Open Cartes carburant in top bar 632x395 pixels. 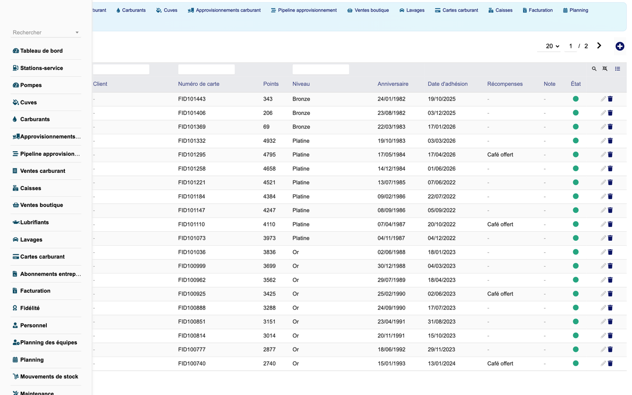pyautogui.click(x=457, y=10)
